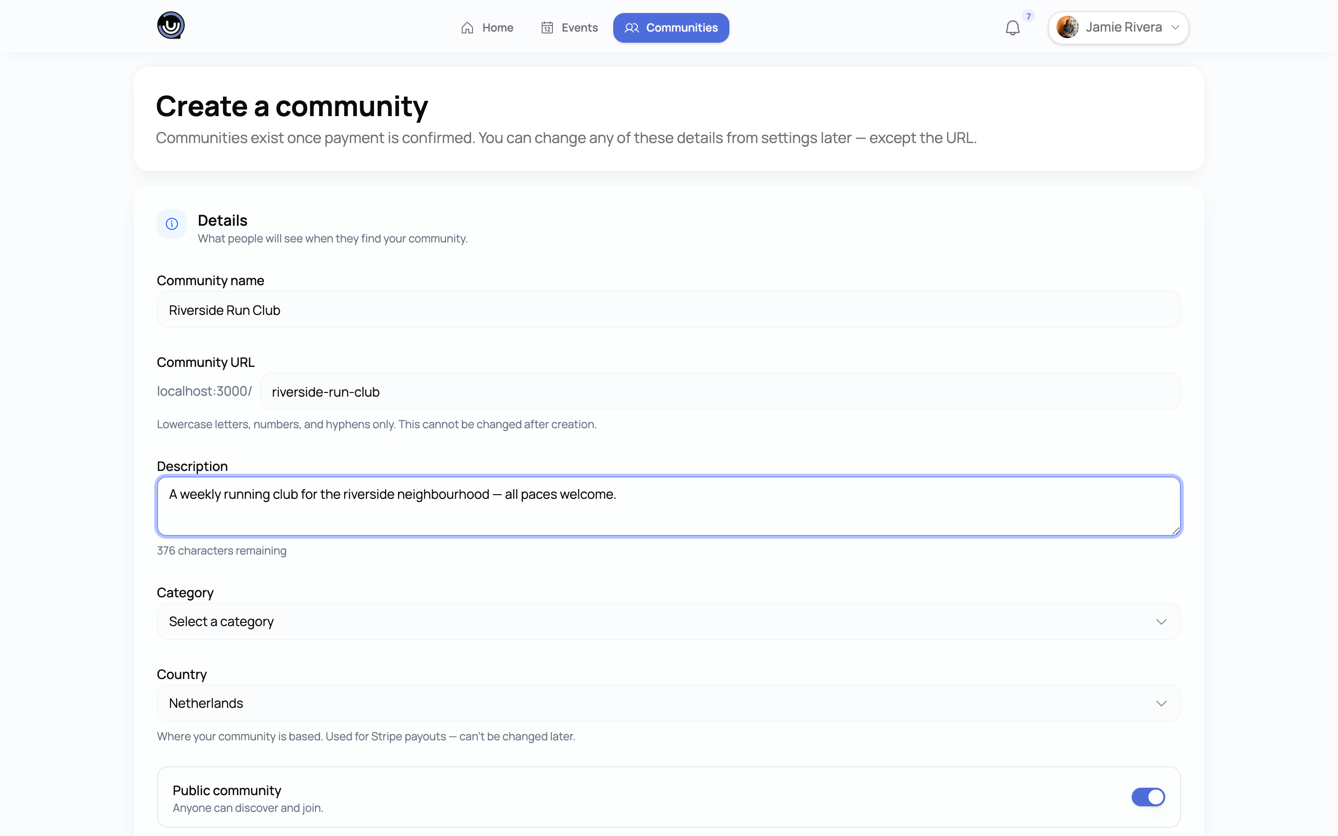Click the Community name input field
This screenshot has height=836, width=1338.
(669, 310)
